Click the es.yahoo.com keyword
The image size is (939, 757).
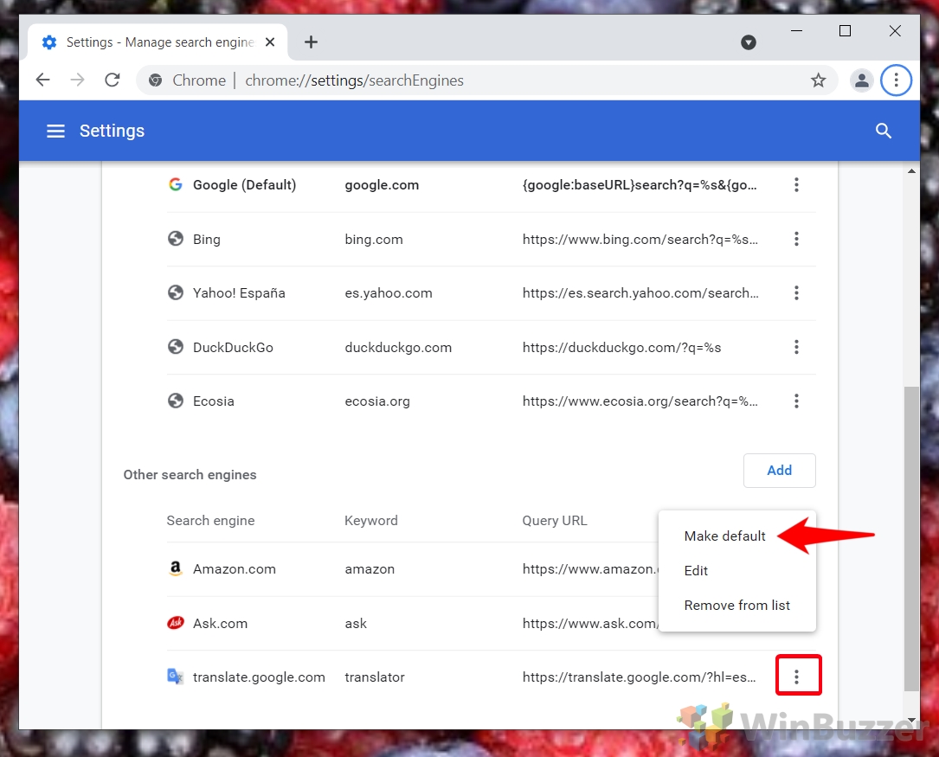[x=388, y=293]
